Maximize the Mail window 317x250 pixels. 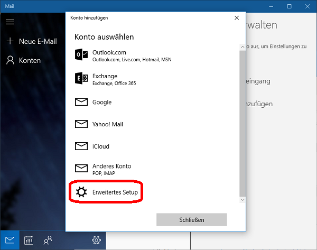tap(290, 6)
